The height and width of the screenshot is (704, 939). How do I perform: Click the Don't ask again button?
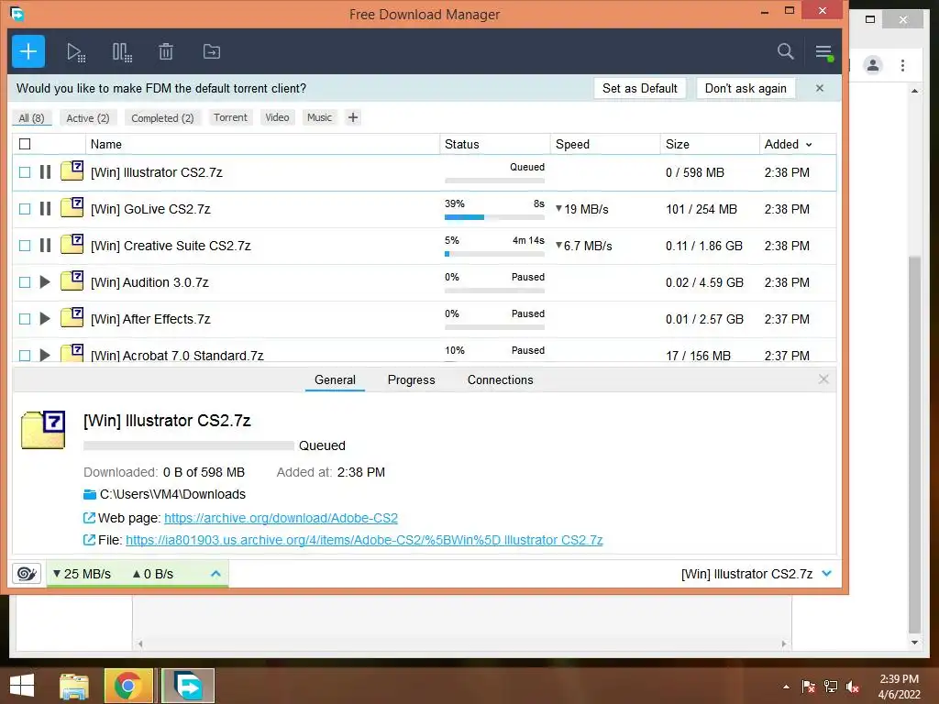746,88
